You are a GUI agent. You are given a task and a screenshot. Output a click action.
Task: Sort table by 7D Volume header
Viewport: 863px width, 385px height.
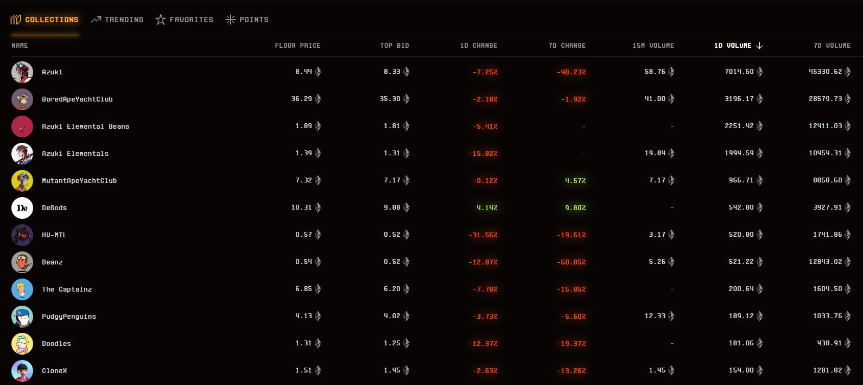point(832,46)
